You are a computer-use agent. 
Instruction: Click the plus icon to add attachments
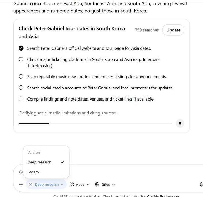tap(21, 184)
